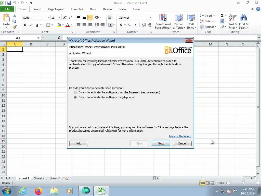The height and width of the screenshot is (196, 261).
Task: Click Cancel in the Activation Wizard
Action: tap(182, 143)
